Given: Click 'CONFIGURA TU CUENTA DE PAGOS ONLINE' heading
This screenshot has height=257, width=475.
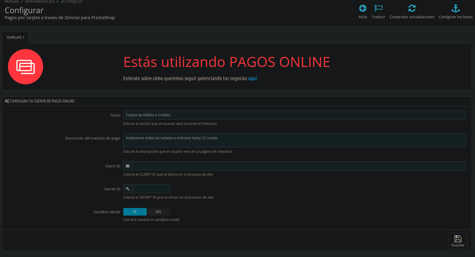Looking at the screenshot, I should pos(42,101).
